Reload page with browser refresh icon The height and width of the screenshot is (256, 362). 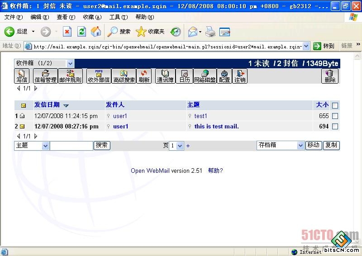coord(82,32)
